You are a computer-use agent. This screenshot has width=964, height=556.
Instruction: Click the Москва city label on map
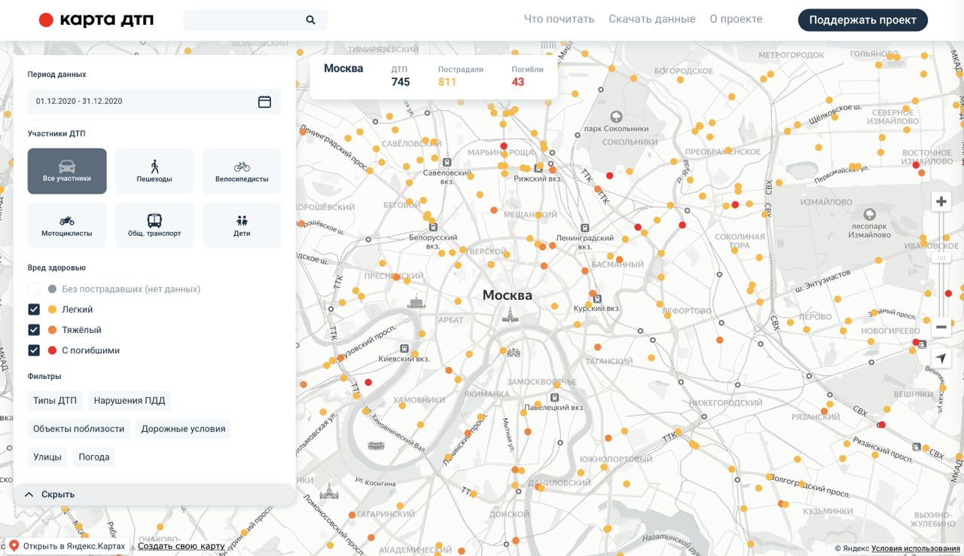[507, 295]
